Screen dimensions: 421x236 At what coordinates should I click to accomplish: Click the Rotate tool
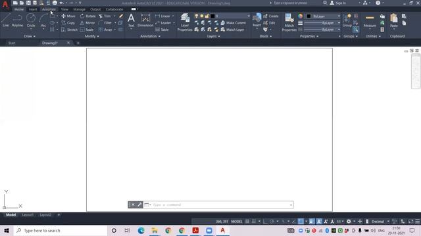87,16
